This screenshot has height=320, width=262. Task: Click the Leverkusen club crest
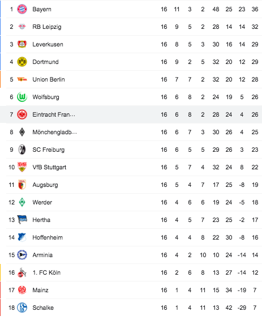22,44
